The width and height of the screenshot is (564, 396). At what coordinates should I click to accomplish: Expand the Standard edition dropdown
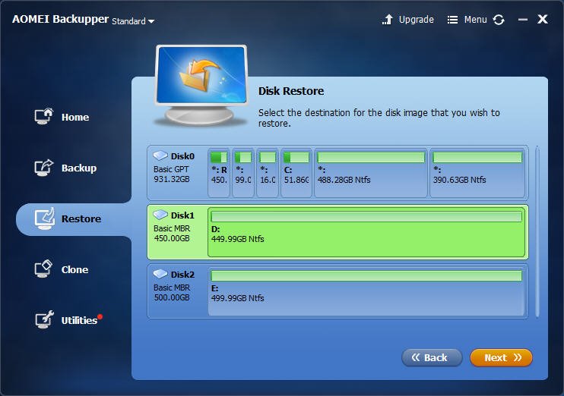click(x=133, y=21)
